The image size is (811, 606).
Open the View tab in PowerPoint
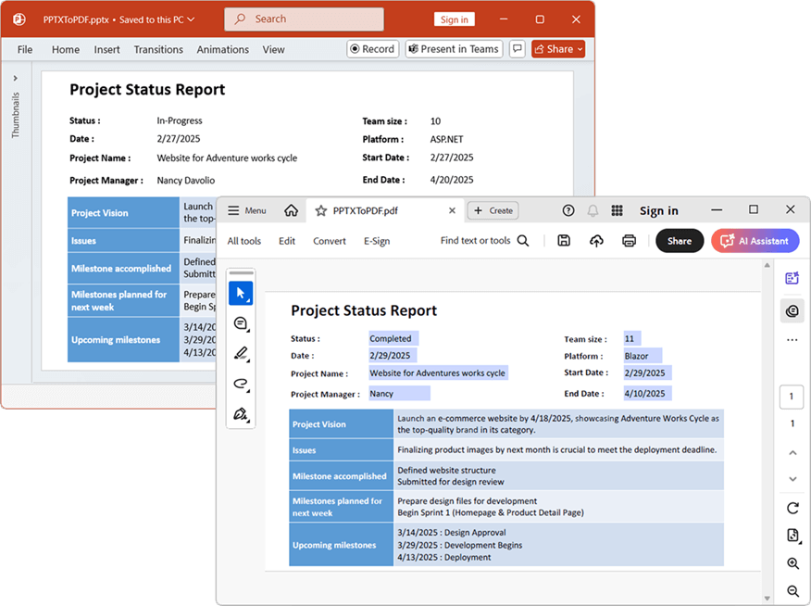(x=273, y=50)
